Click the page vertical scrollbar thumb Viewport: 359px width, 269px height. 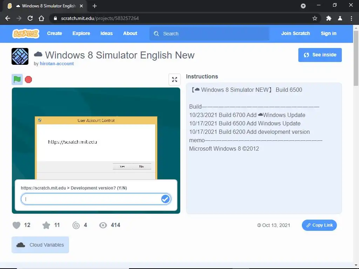356,58
